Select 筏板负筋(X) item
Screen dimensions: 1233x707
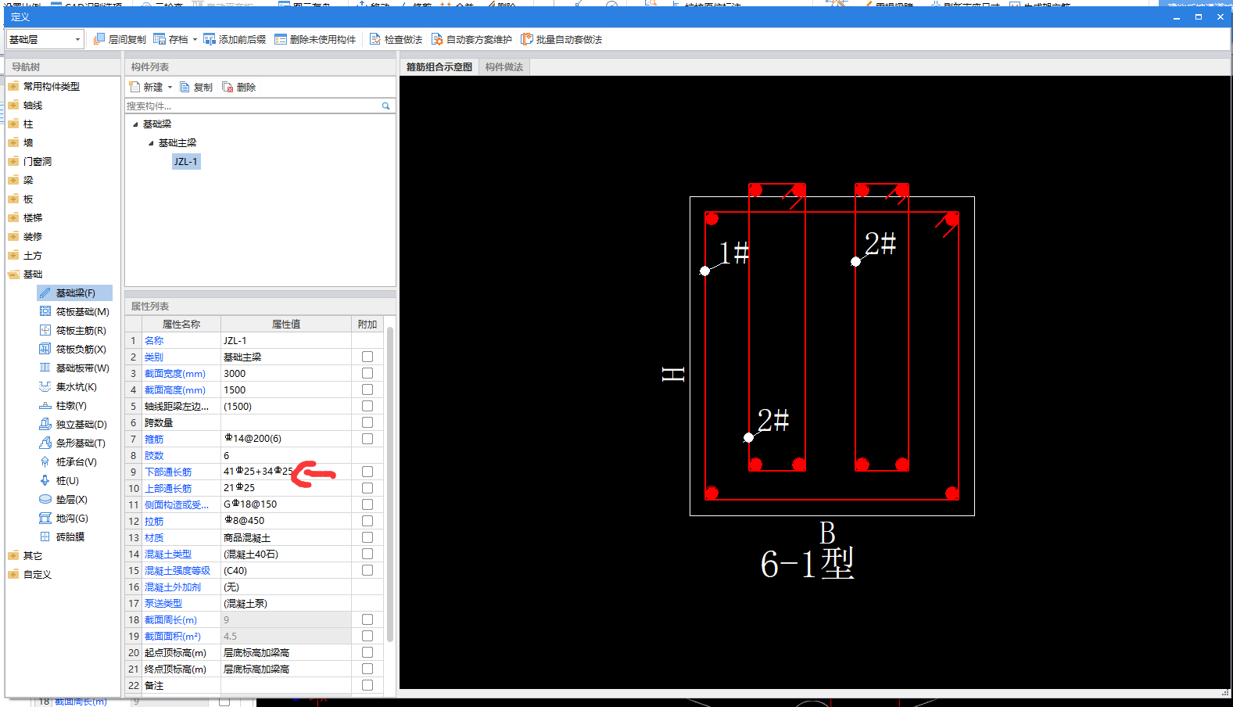point(81,350)
